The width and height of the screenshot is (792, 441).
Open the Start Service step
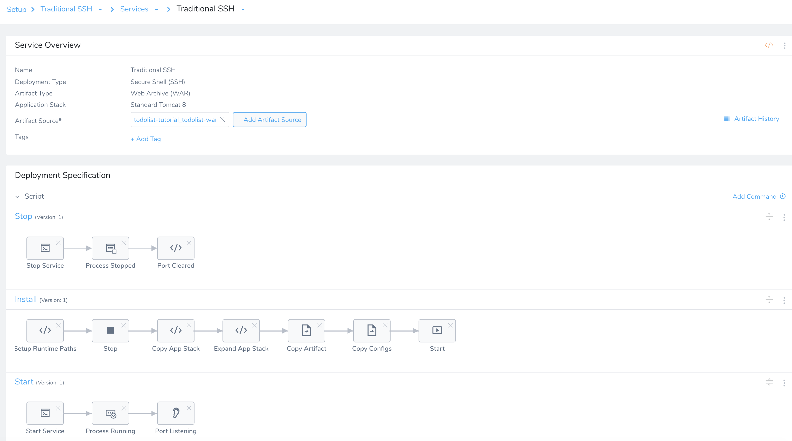click(45, 413)
